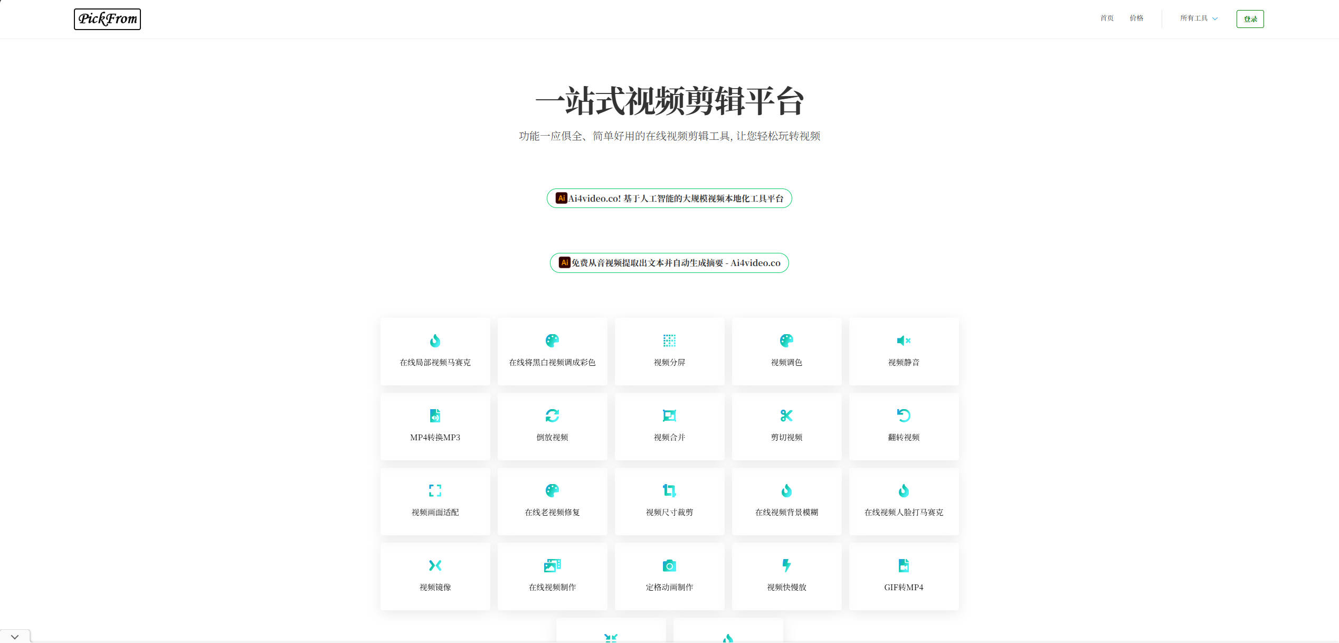Select the 视频画面适配 label text
Image resolution: width=1339 pixels, height=643 pixels.
435,513
